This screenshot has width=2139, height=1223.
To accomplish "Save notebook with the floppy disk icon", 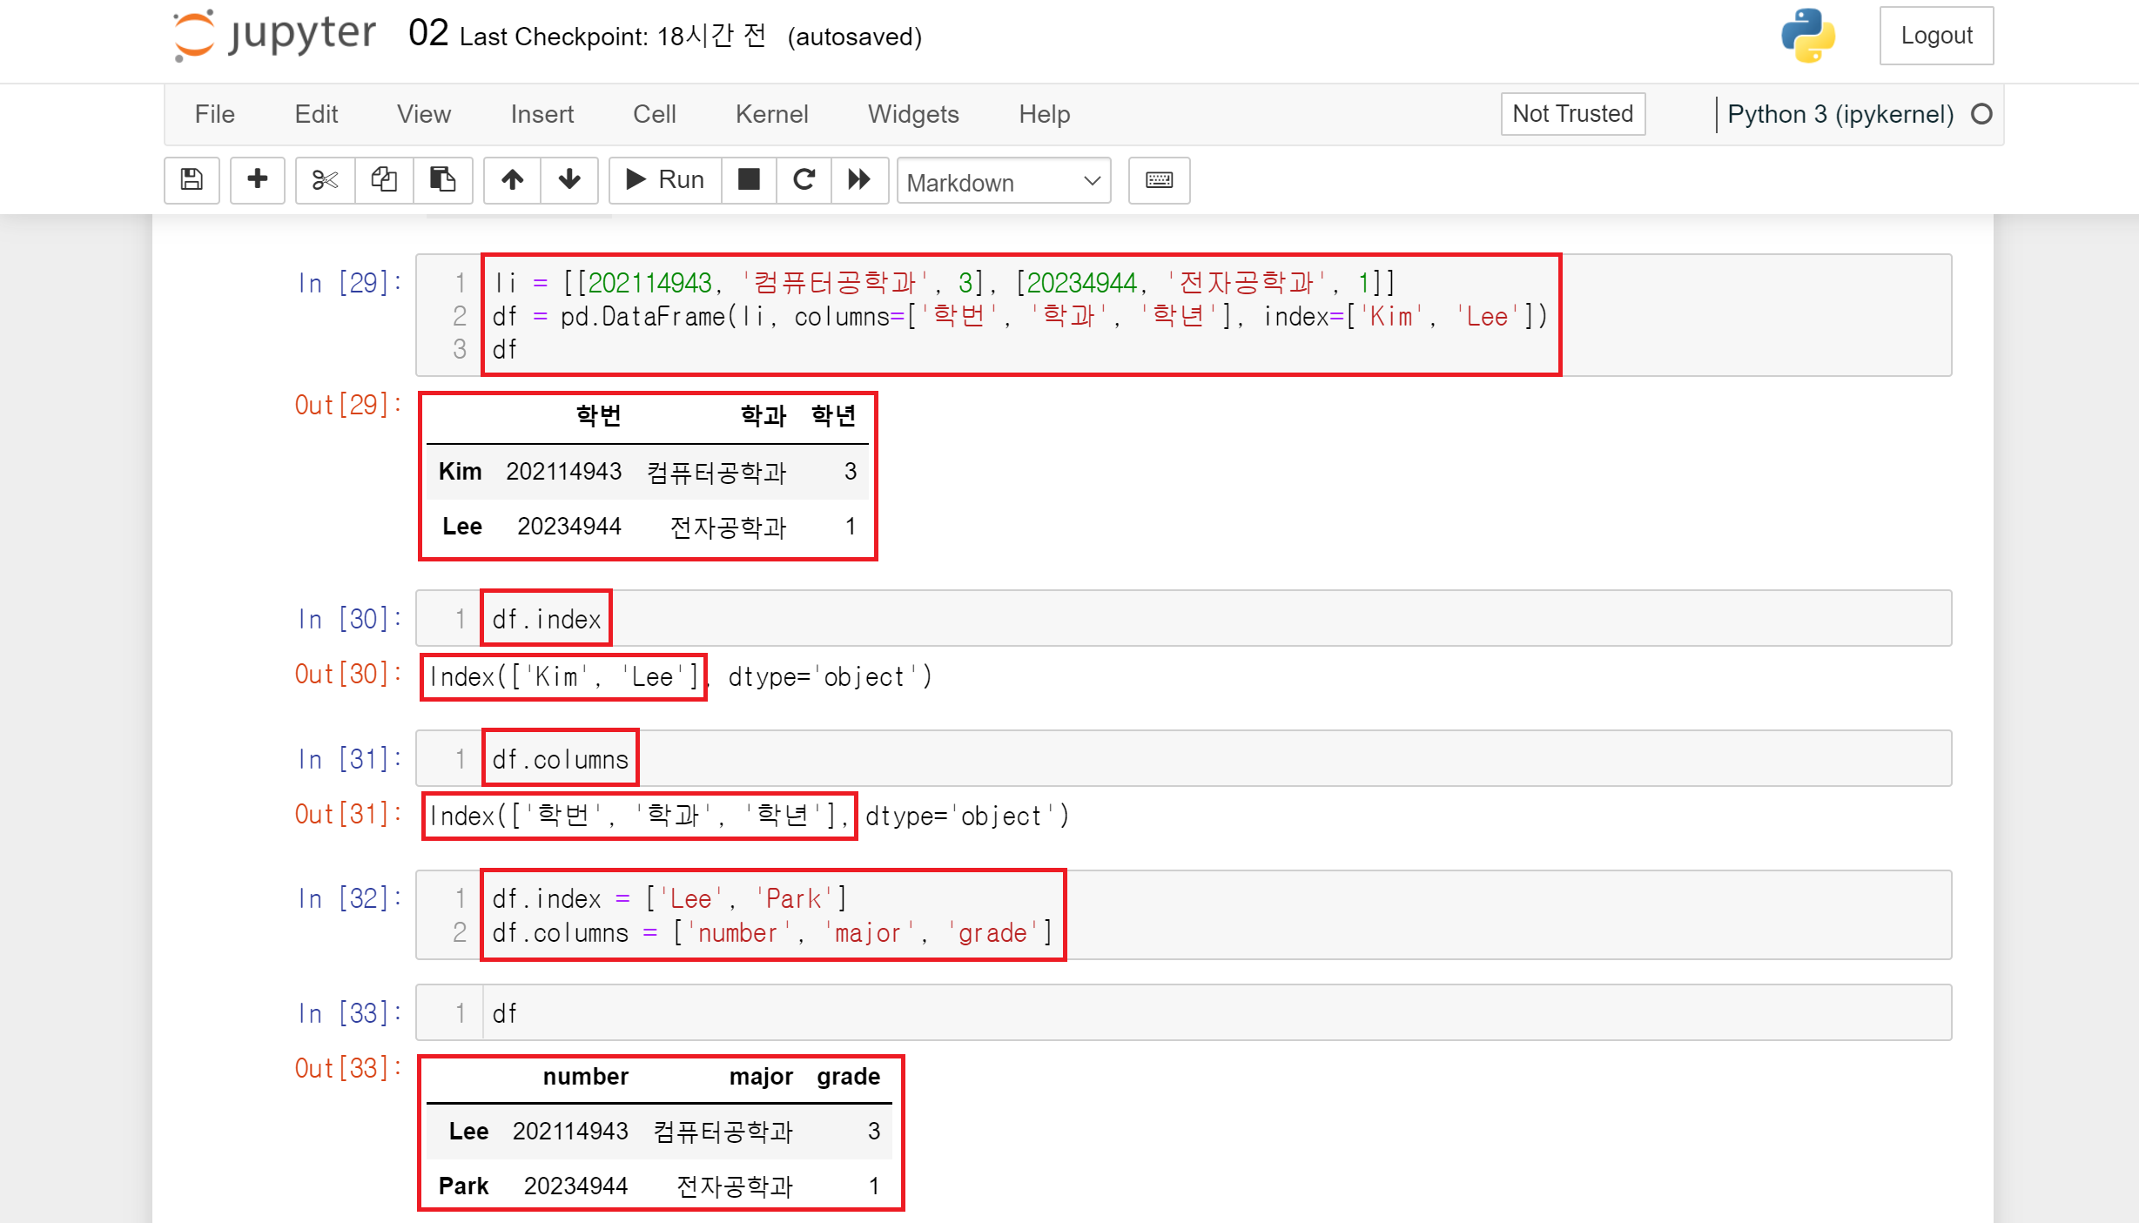I will [x=192, y=180].
